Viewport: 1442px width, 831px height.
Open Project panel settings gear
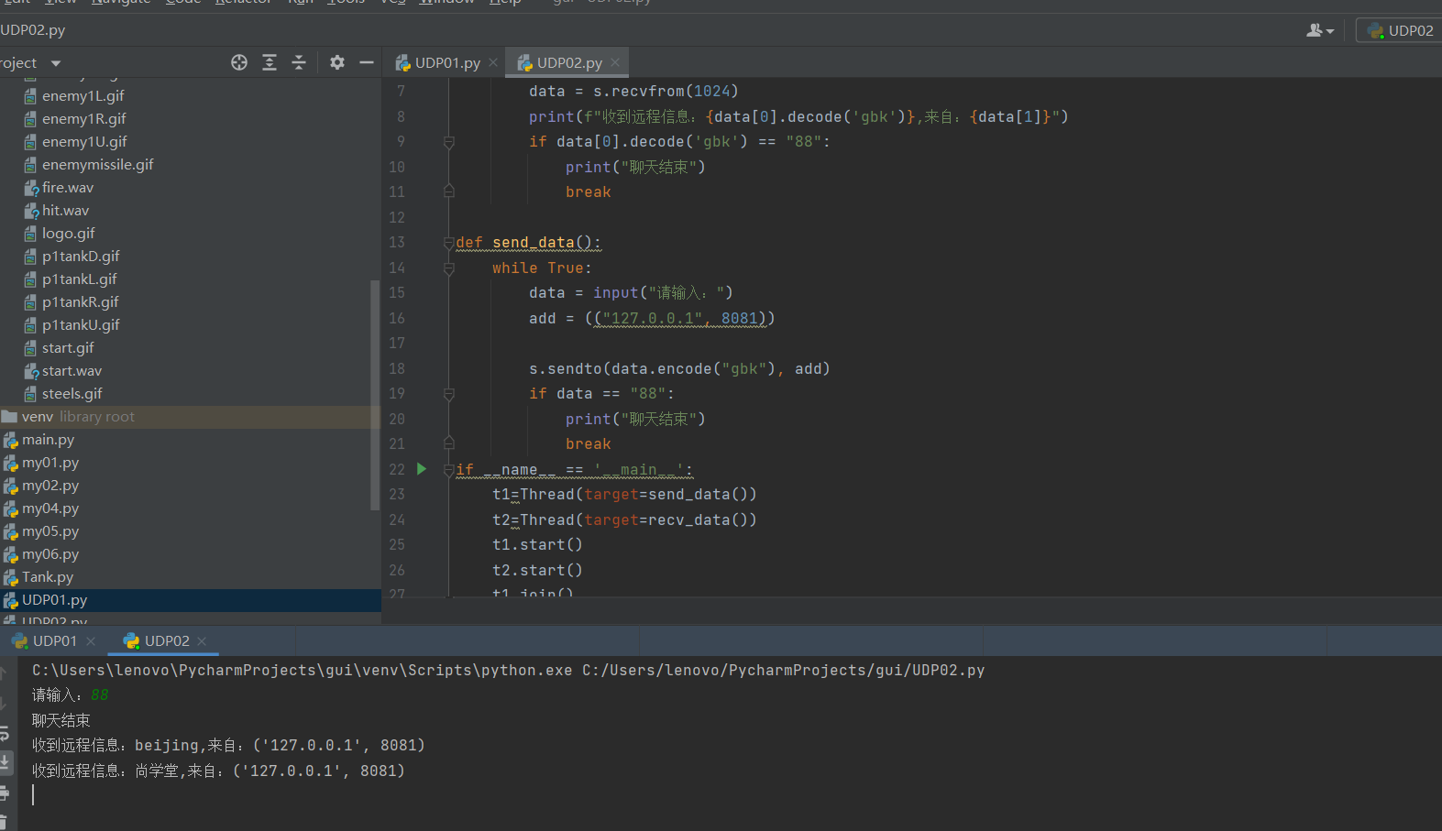click(x=337, y=62)
